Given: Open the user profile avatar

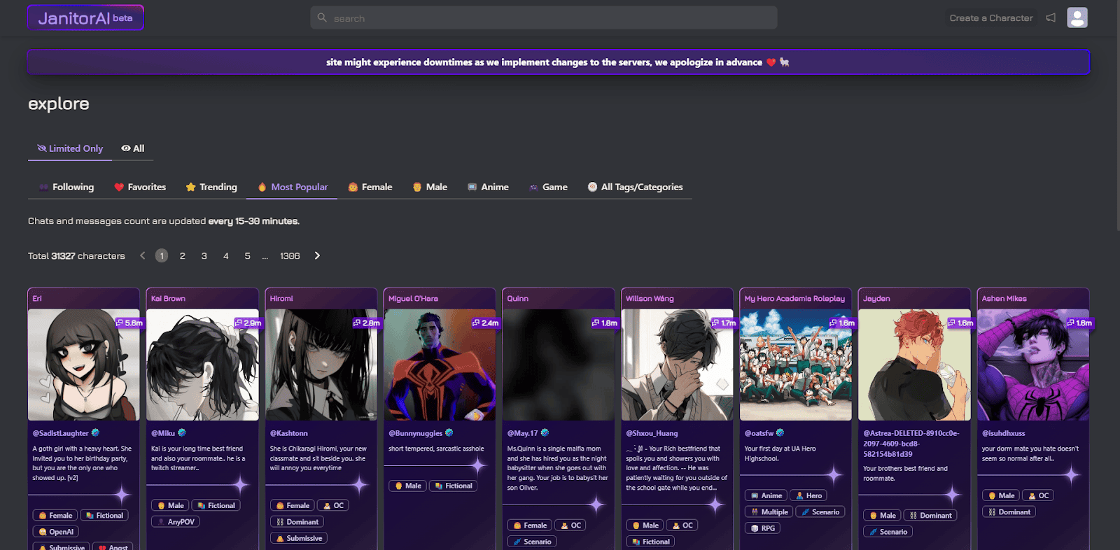Looking at the screenshot, I should click(x=1077, y=17).
